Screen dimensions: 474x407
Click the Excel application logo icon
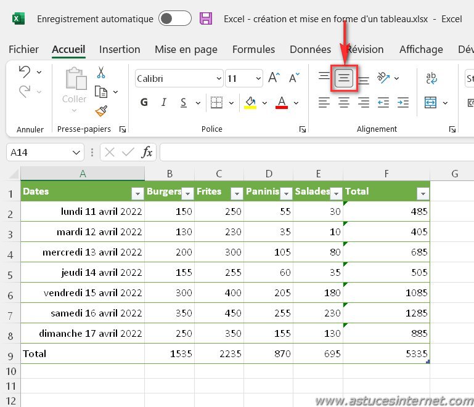tap(18, 18)
